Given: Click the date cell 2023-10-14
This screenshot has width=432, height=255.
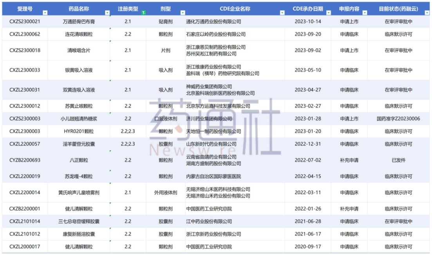Looking at the screenshot, I should click(x=308, y=22).
